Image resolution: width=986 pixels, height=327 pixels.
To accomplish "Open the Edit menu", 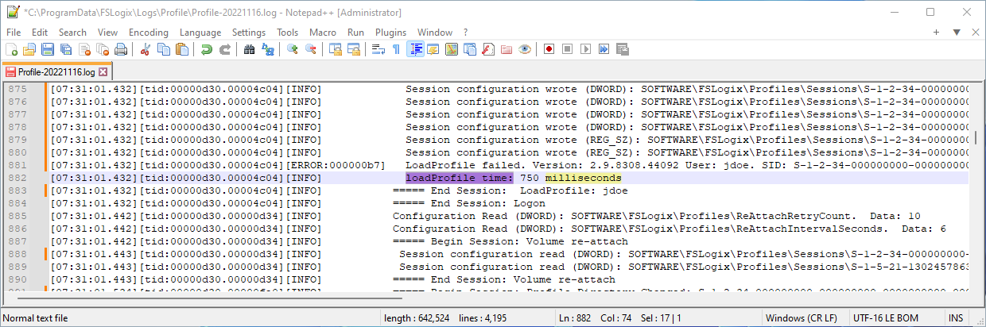I will [x=40, y=32].
